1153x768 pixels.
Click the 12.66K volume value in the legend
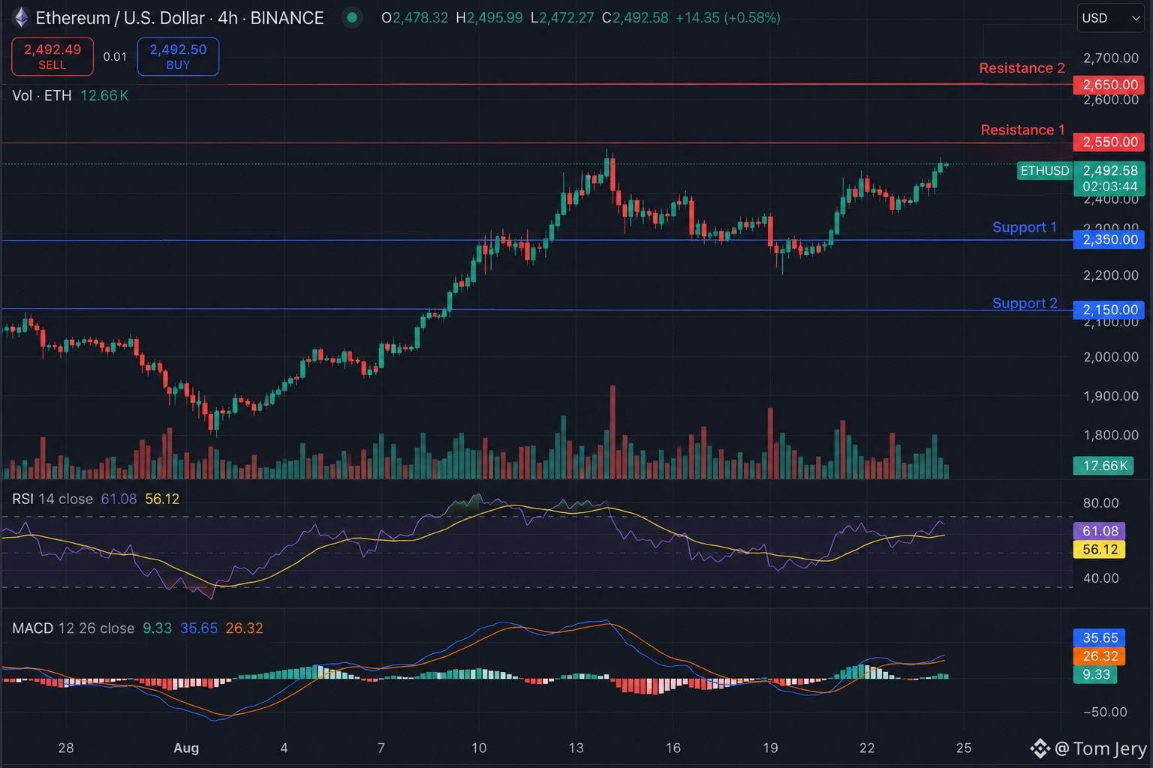click(x=104, y=95)
